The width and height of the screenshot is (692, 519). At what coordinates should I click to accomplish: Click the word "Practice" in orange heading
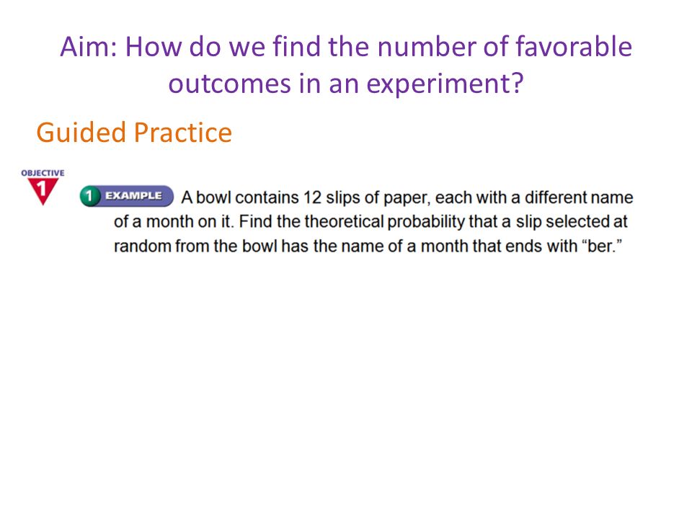pos(182,133)
